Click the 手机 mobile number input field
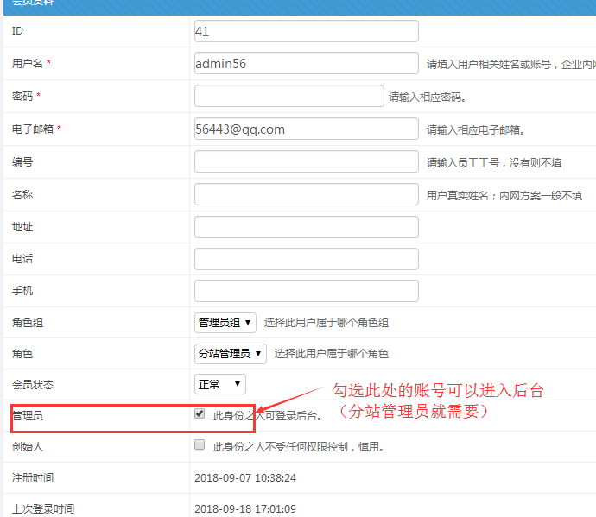 coord(306,291)
